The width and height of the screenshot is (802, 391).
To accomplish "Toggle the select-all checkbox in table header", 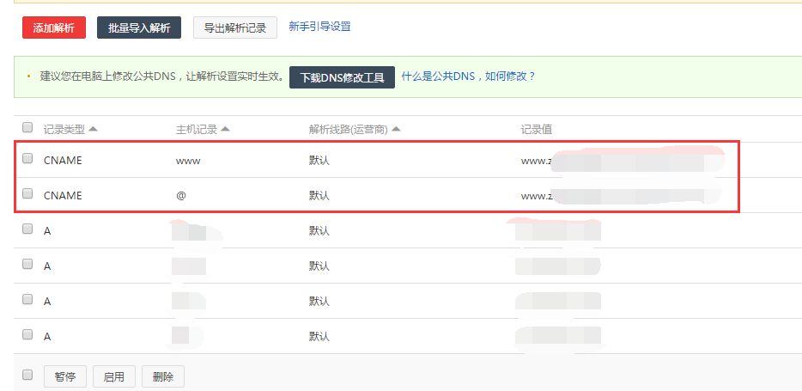I will point(27,128).
